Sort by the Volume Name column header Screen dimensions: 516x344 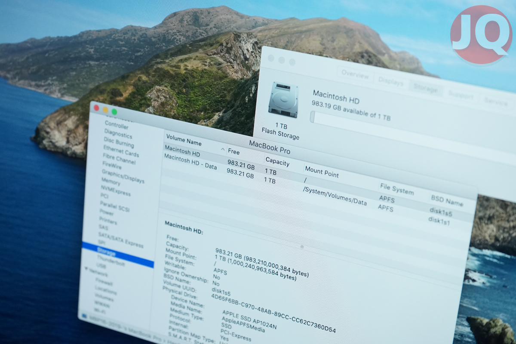[x=184, y=141]
